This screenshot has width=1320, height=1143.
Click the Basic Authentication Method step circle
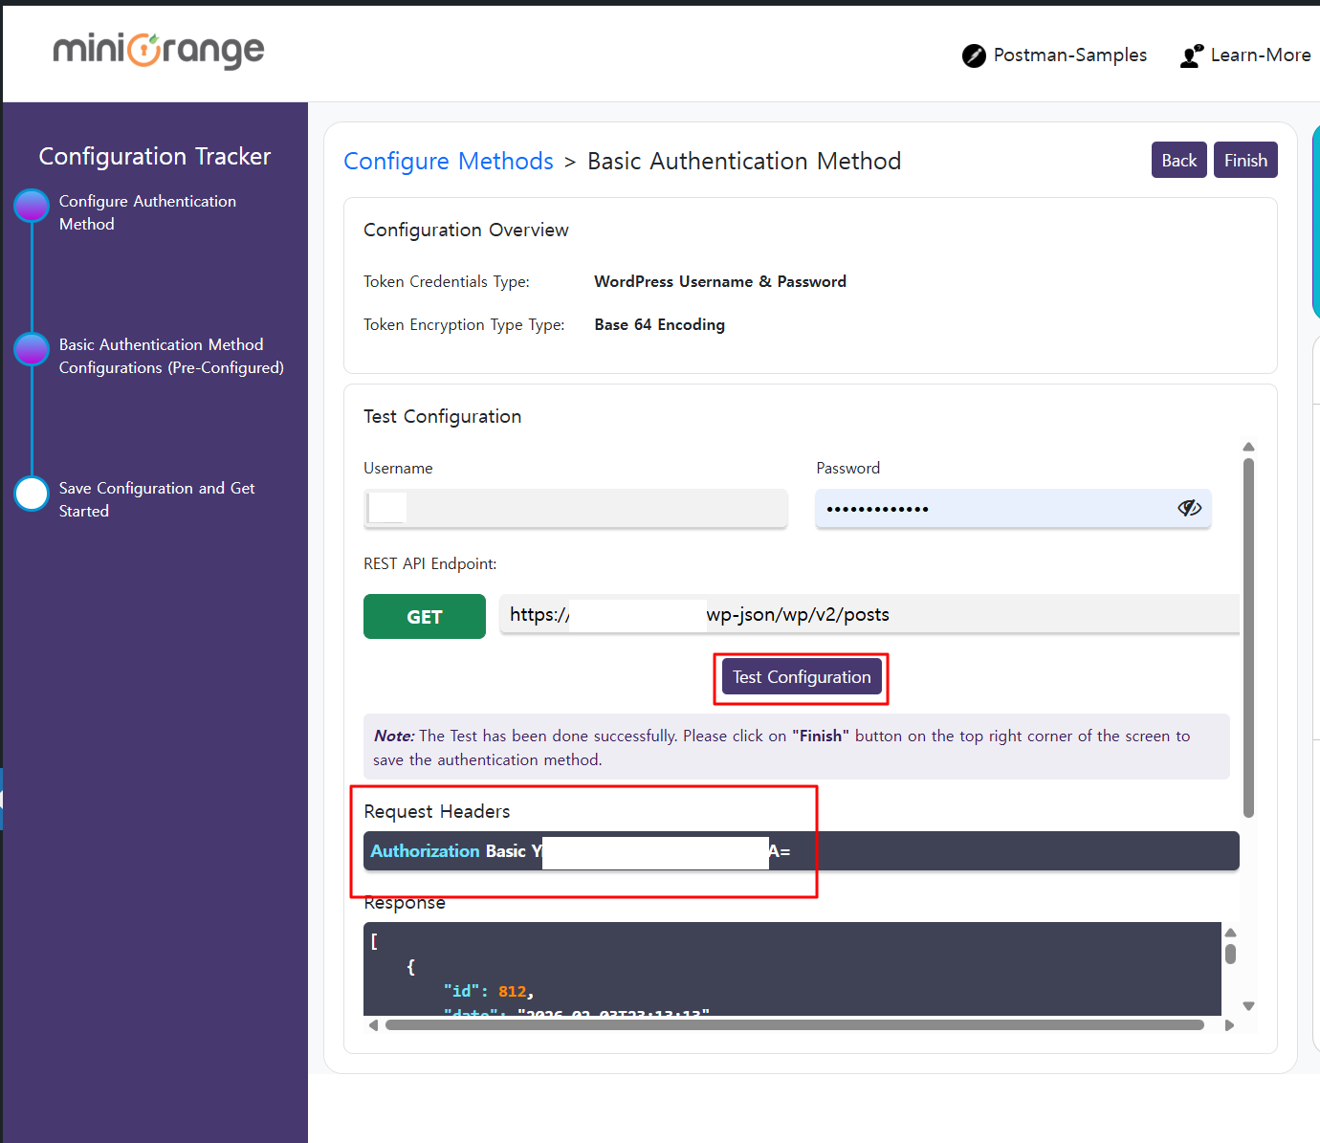[x=32, y=349]
